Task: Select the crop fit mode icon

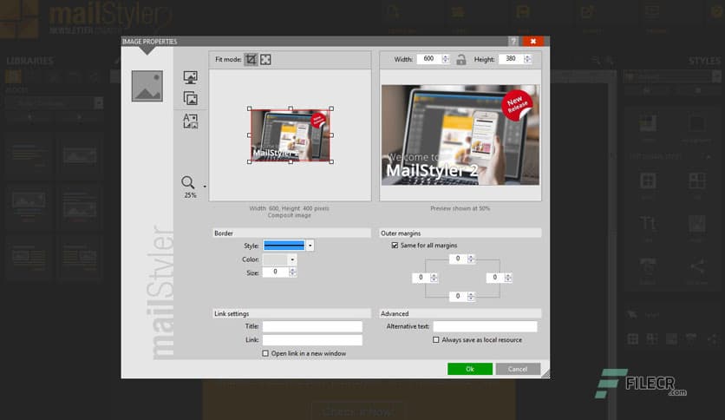Action: pos(251,59)
